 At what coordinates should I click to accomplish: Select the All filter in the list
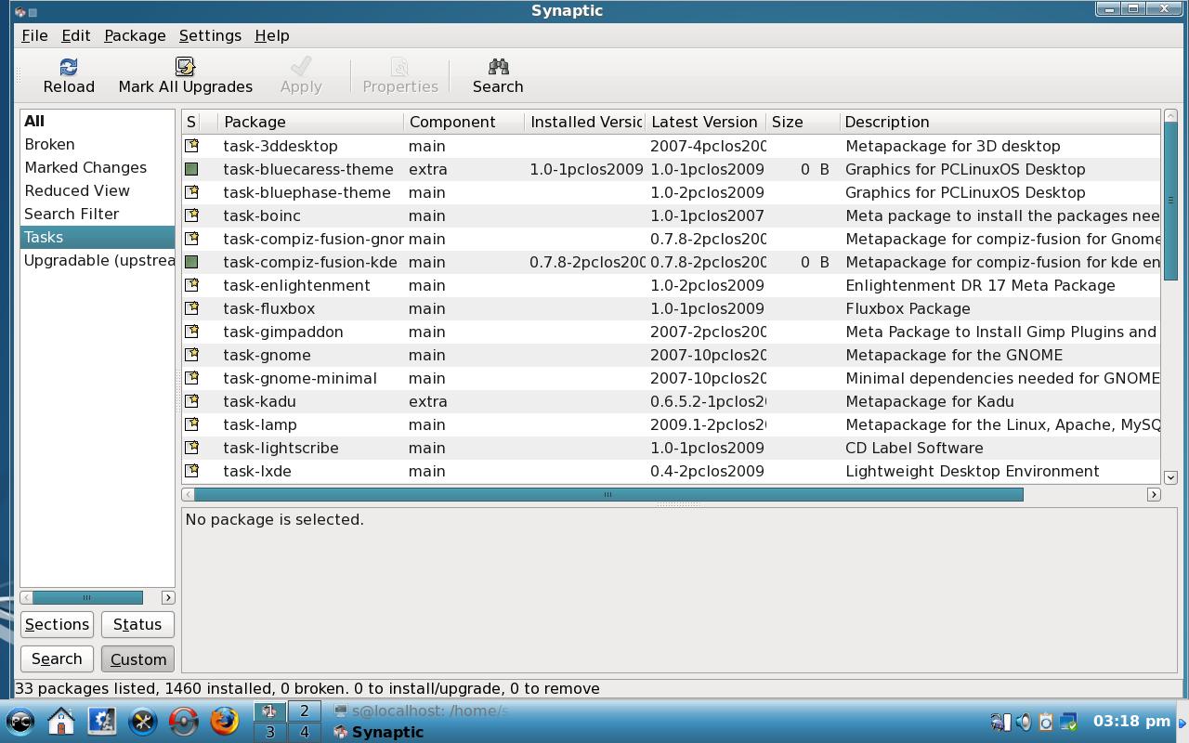click(98, 121)
